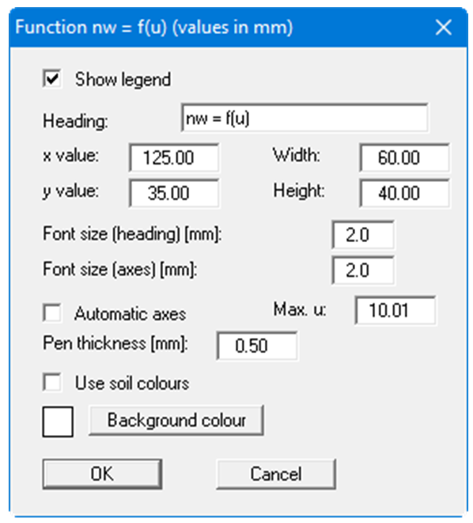
Task: Click the Pen thickness field
Action: tap(257, 346)
